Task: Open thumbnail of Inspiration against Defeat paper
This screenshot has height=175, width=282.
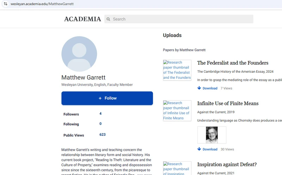Action: click(177, 168)
